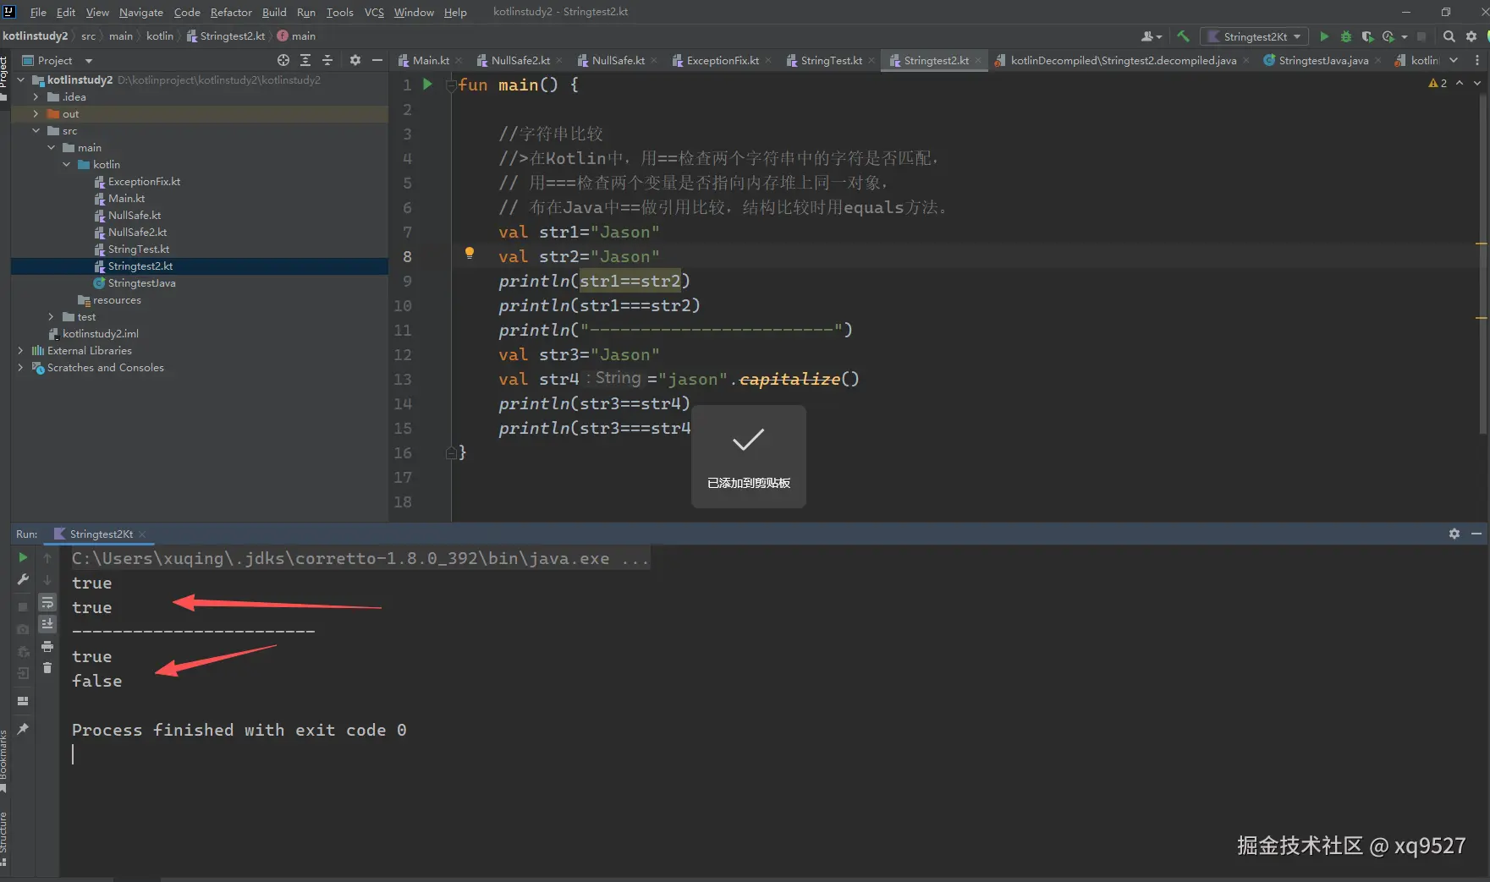
Task: Run with Coverage from the toolbar
Action: (x=1366, y=36)
